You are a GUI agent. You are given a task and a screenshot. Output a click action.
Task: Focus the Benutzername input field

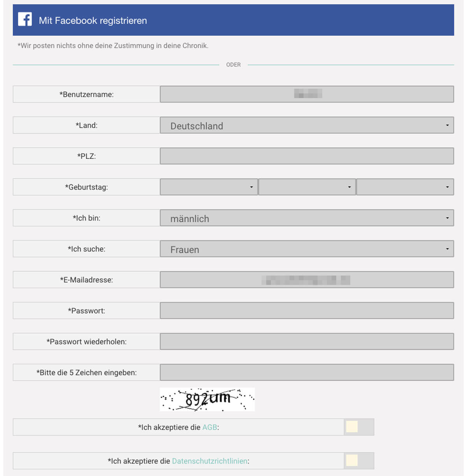tap(307, 94)
